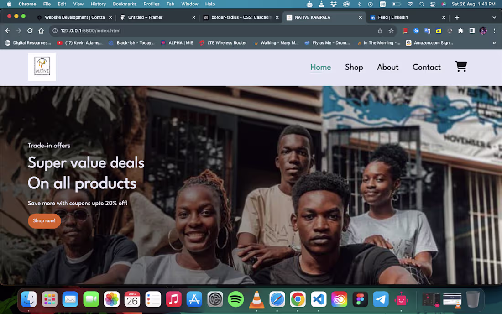Viewport: 502px width, 314px height.
Task: Open the shopping cart icon
Action: (x=461, y=67)
